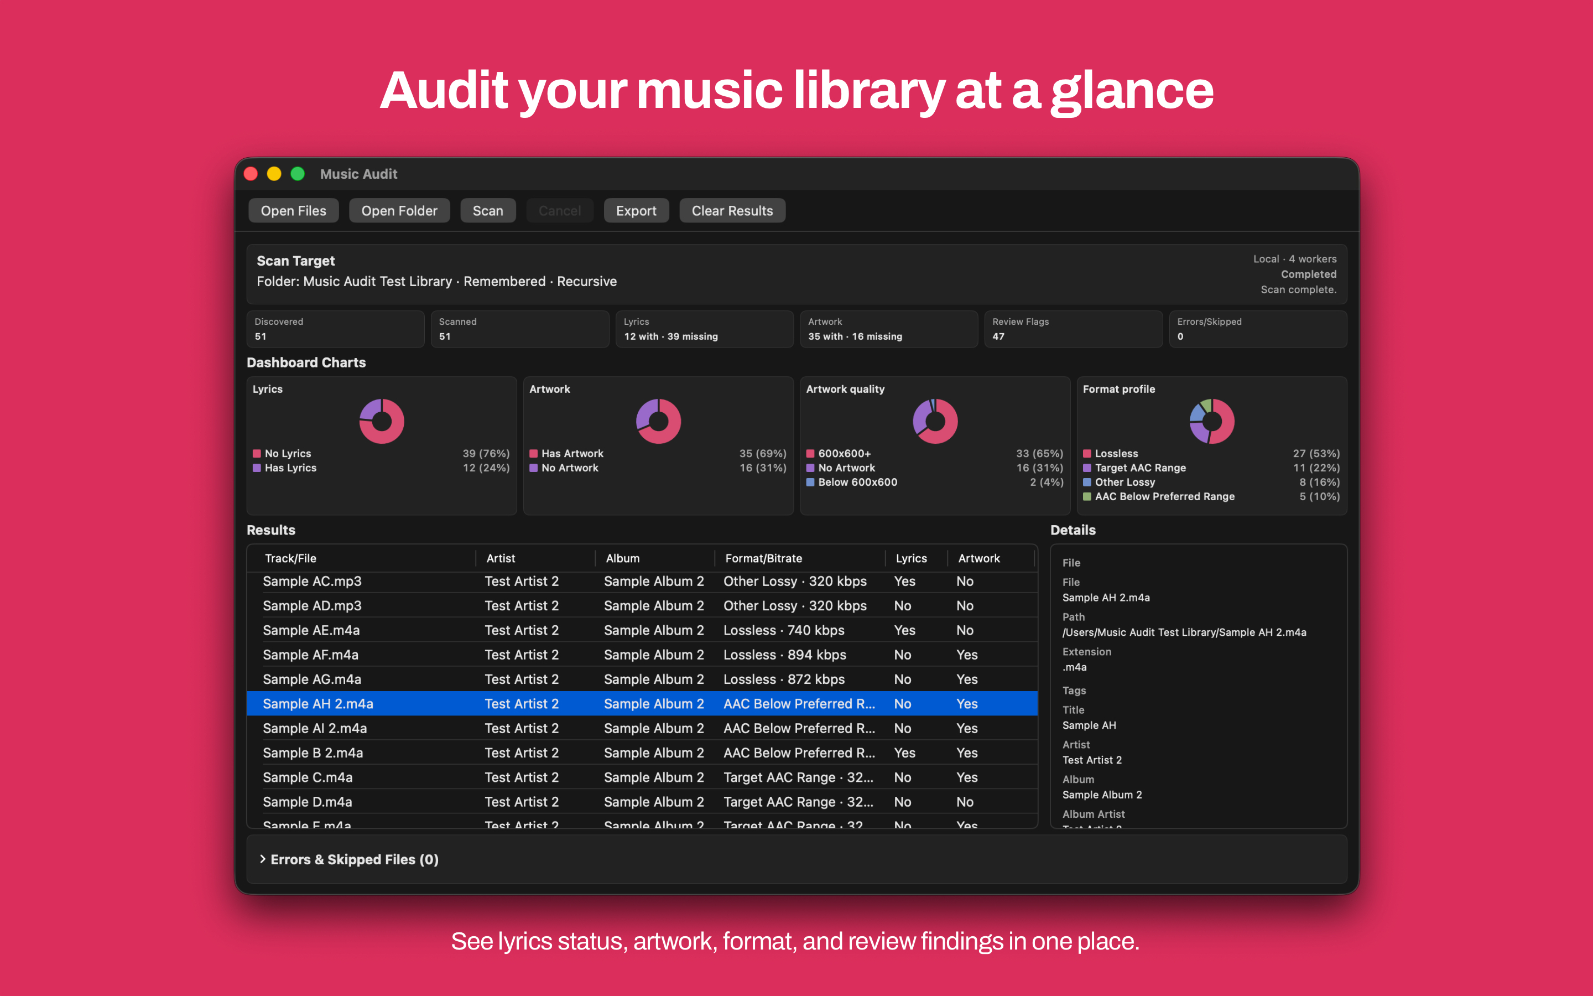1593x996 pixels.
Task: Click the file path in Details panel
Action: (1184, 632)
